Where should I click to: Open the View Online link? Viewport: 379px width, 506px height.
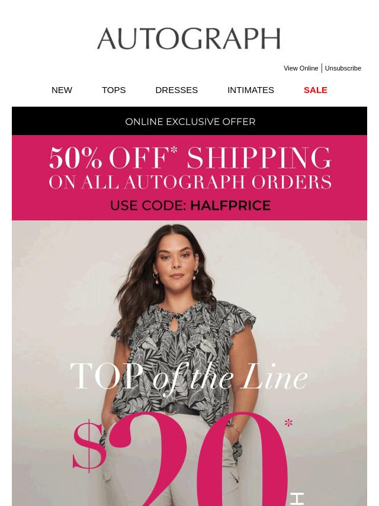pos(301,68)
